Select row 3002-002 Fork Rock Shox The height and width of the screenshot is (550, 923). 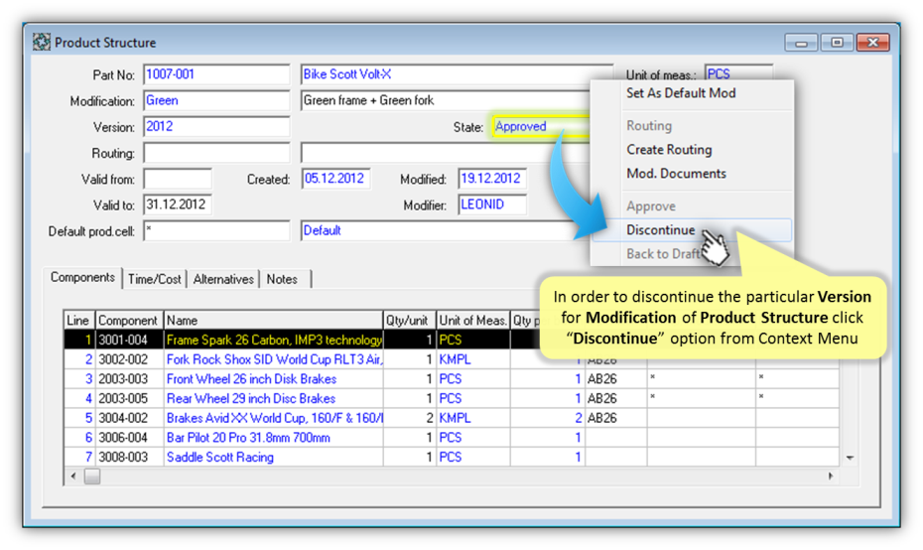tap(273, 359)
